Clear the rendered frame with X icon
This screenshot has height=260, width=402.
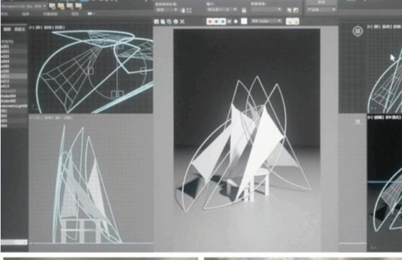click(x=182, y=22)
